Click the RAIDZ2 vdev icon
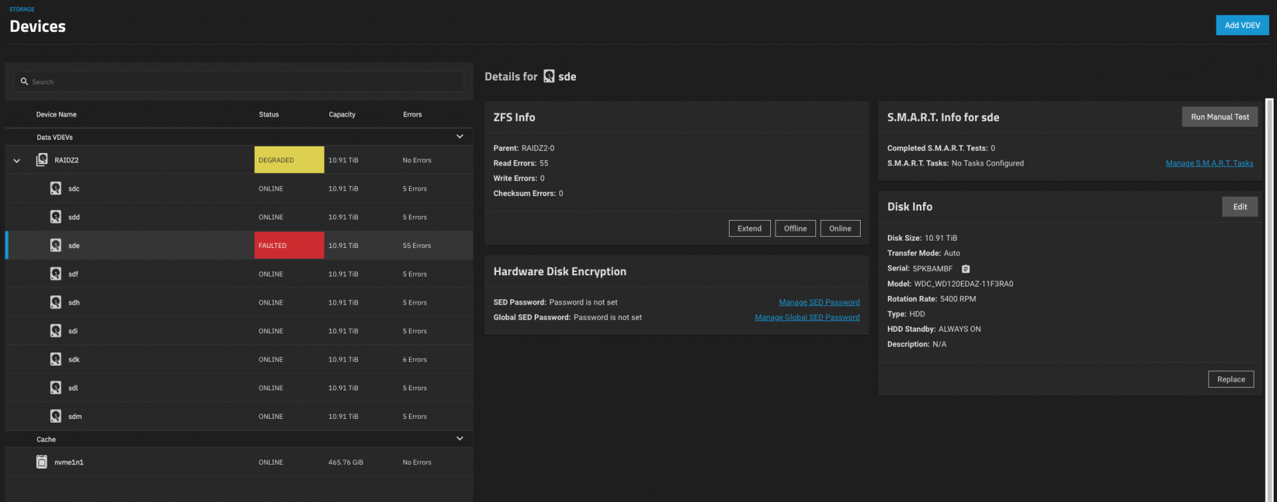 [42, 160]
